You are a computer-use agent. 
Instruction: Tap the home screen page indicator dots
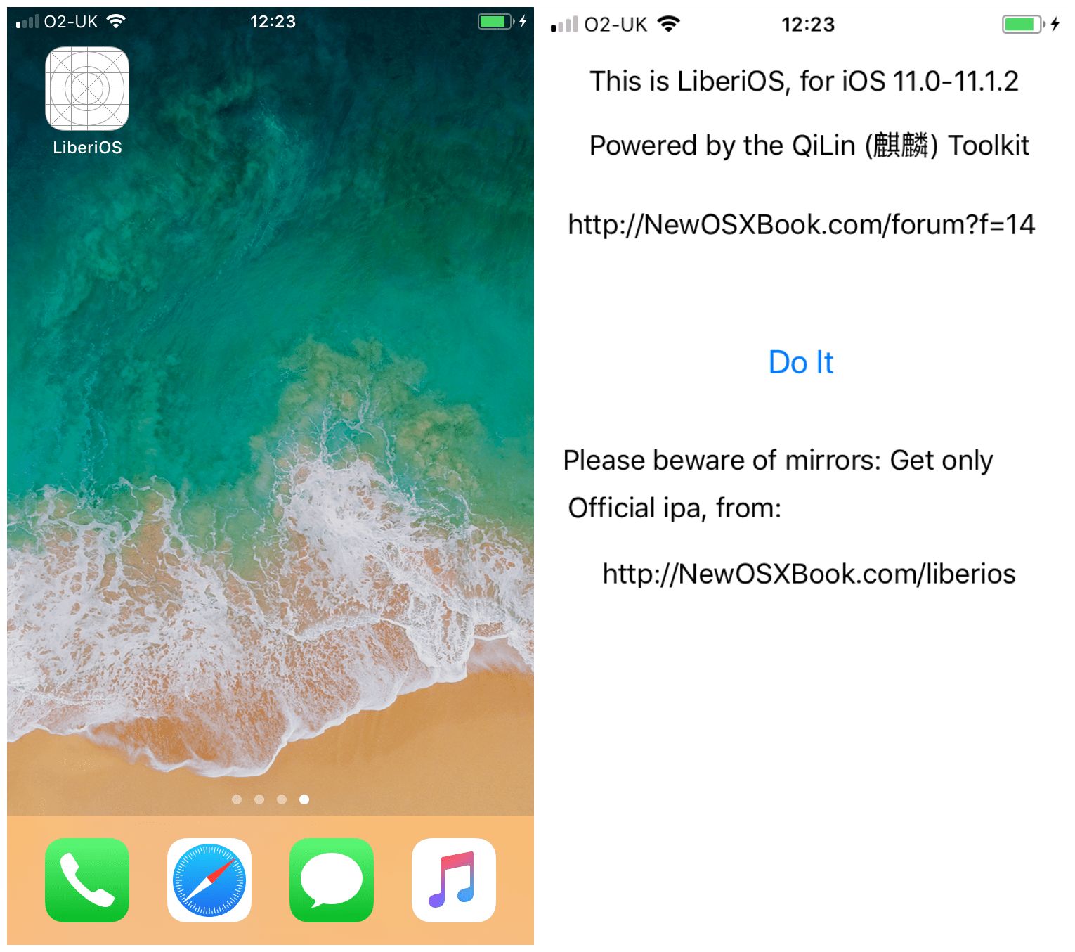pyautogui.click(x=271, y=799)
